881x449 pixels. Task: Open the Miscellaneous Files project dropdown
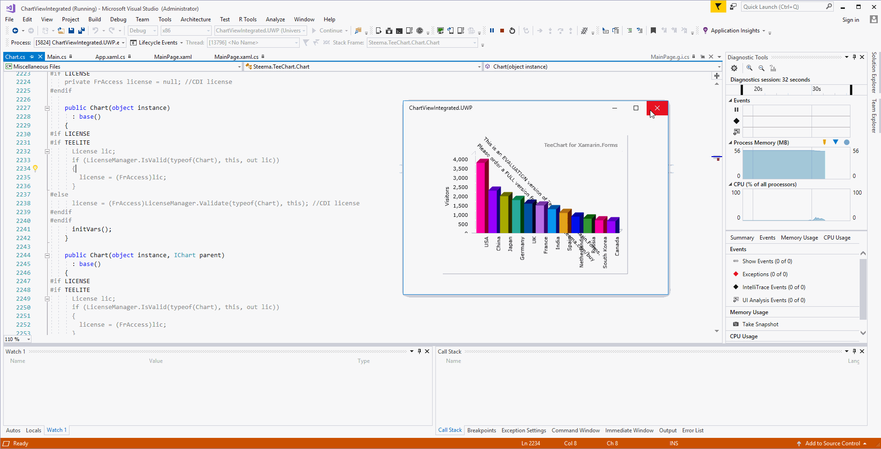pos(123,67)
